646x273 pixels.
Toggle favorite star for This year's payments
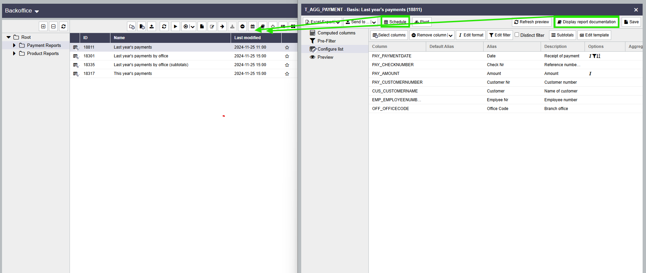click(x=287, y=74)
